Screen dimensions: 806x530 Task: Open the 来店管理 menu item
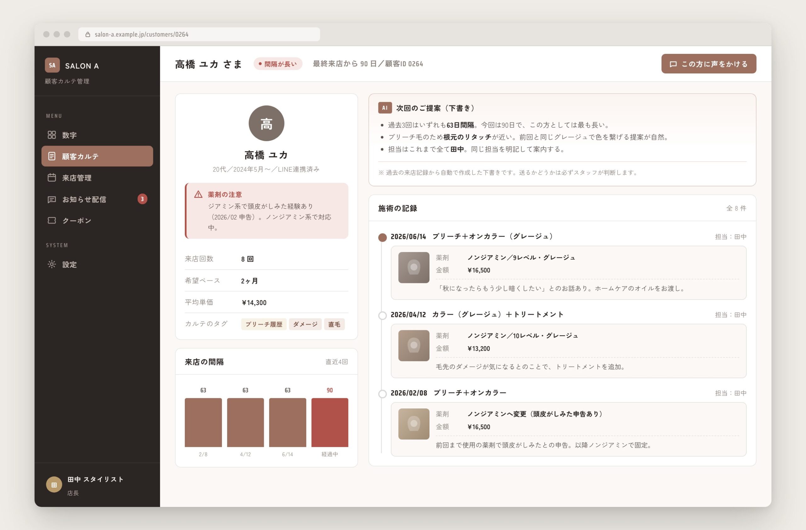click(97, 178)
